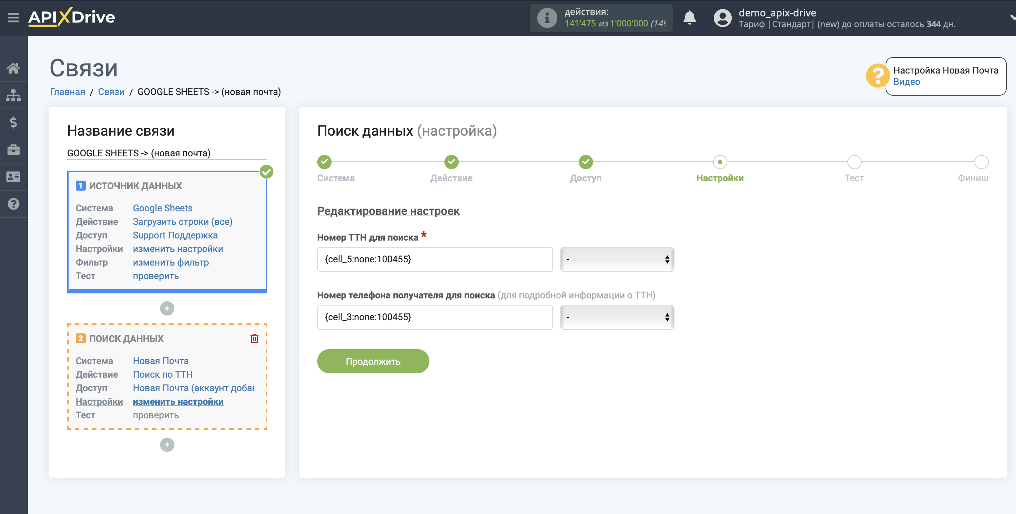Open the billing dollar sidebar icon
This screenshot has width=1016, height=514.
(x=14, y=122)
